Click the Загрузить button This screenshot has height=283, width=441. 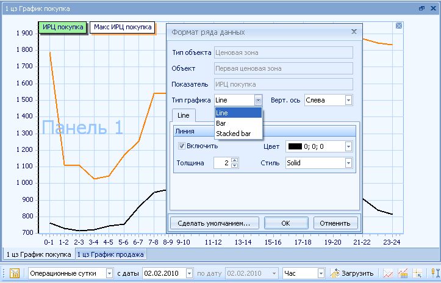[x=352, y=273]
